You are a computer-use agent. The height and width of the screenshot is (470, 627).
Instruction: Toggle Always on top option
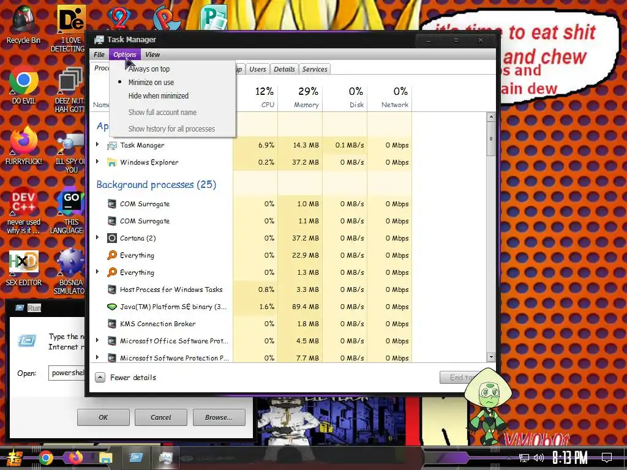pos(172,69)
